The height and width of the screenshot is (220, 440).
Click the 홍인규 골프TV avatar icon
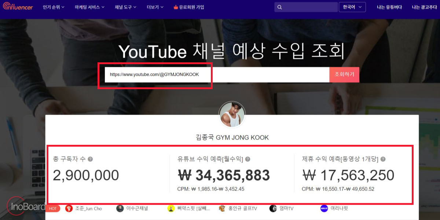222,208
